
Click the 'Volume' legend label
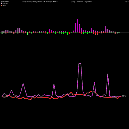[5, 4]
